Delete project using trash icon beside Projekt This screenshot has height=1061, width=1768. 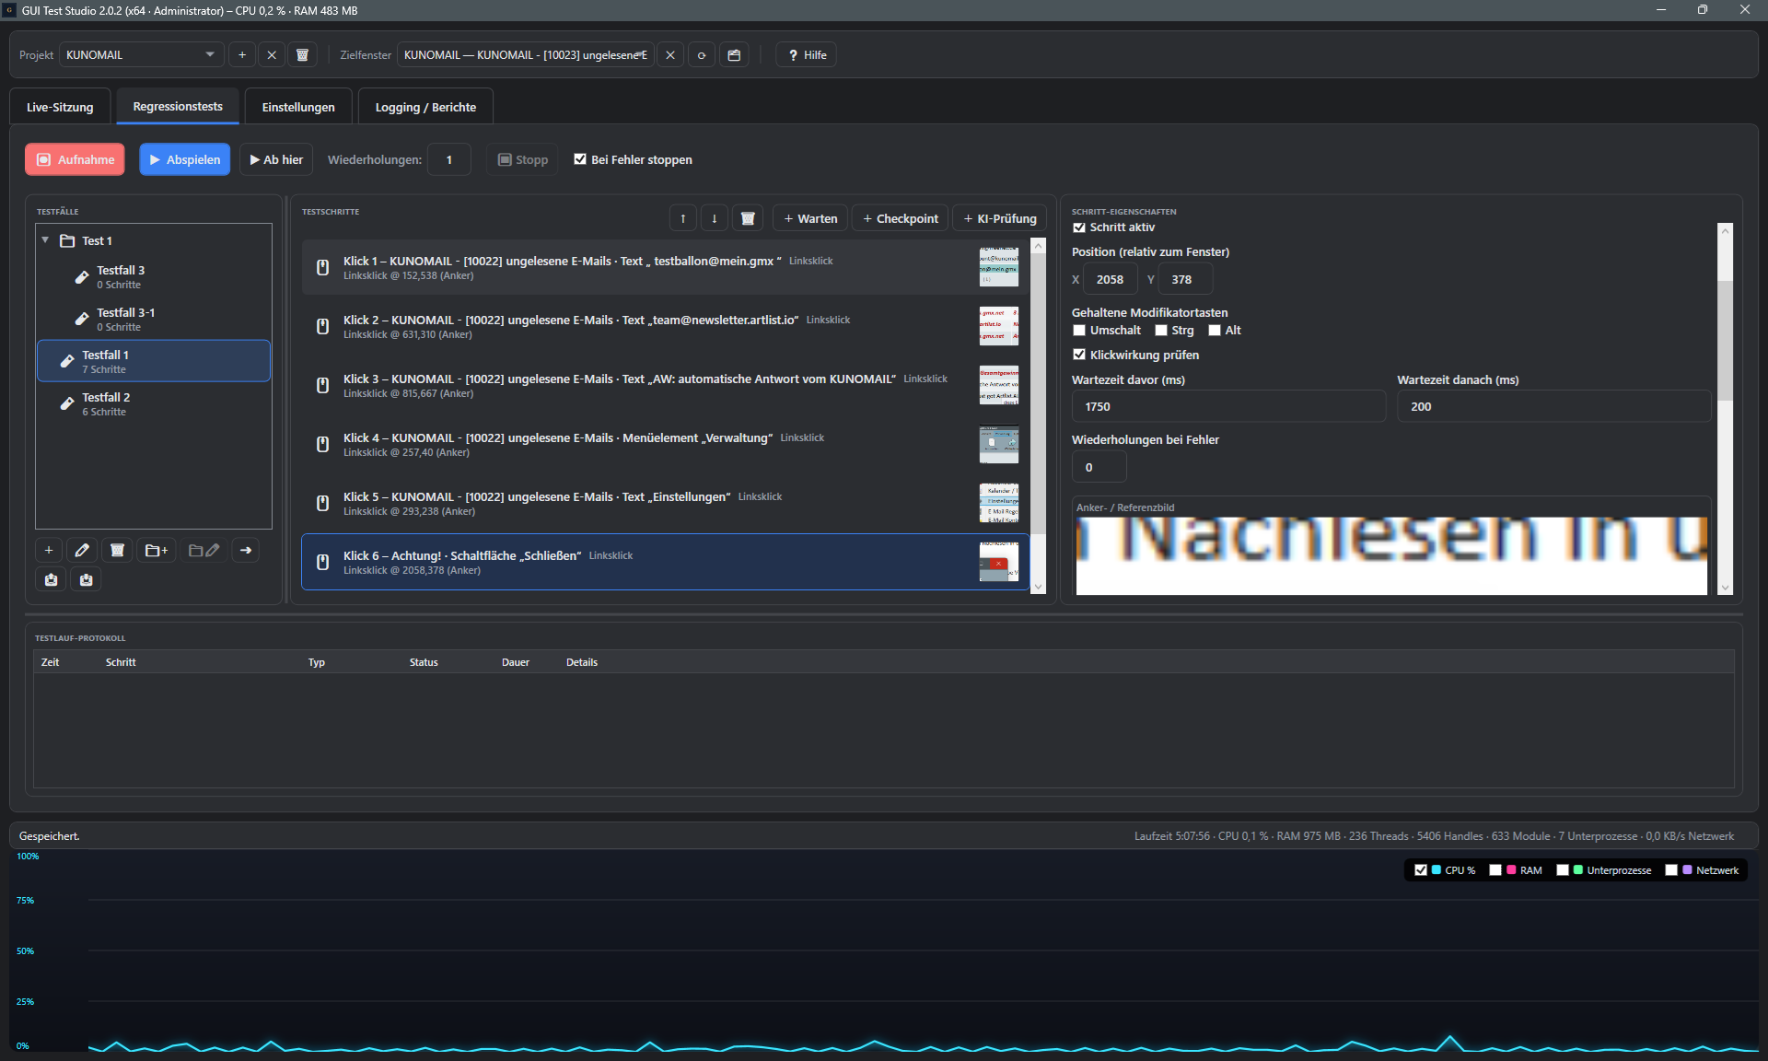coord(302,55)
